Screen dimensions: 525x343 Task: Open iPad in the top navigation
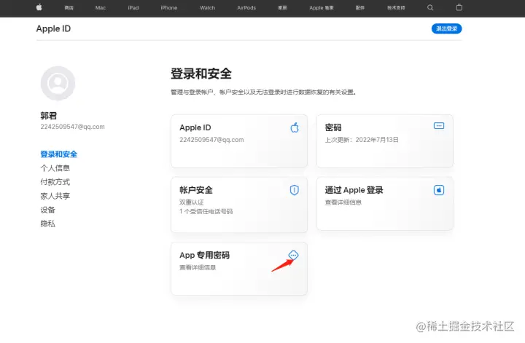(x=133, y=8)
